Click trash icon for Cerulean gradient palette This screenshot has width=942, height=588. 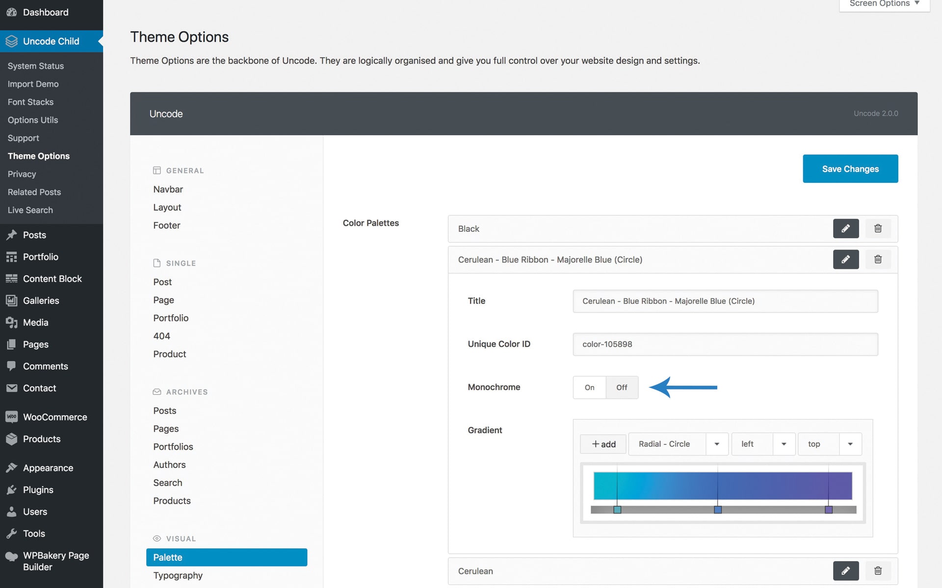pos(878,259)
